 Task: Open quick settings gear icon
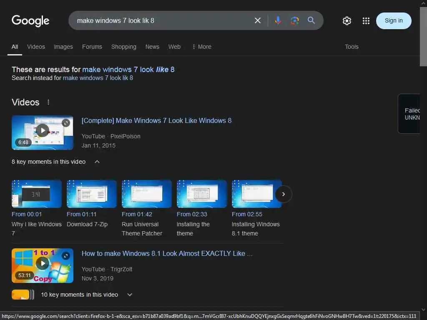[347, 21]
